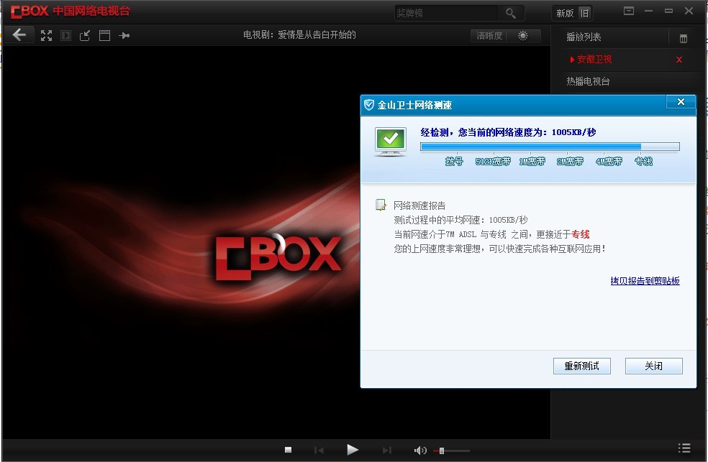The width and height of the screenshot is (708, 462).
Task: Click the back arrow in CBox toolbar
Action: [19, 34]
